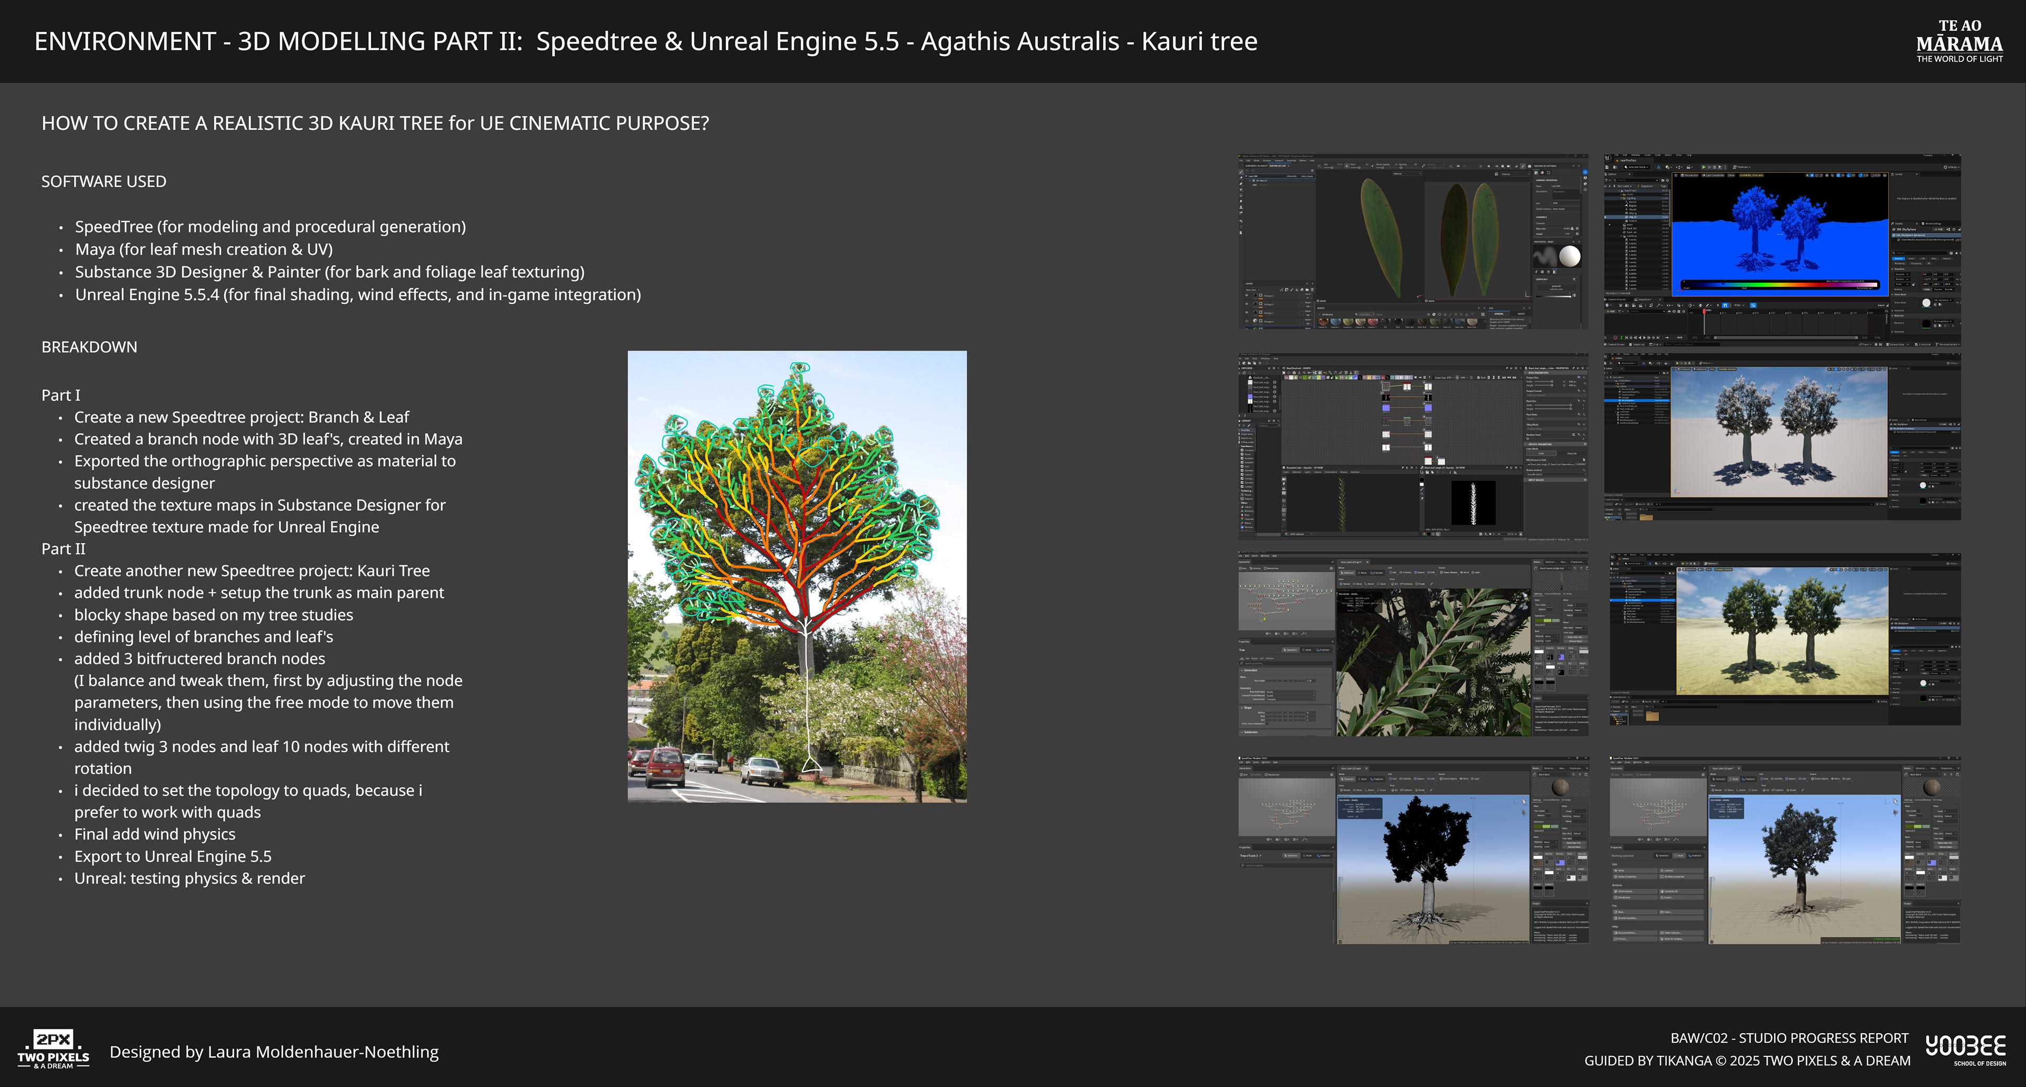Click 'defining level of branches and leaf's' bullet

click(204, 637)
